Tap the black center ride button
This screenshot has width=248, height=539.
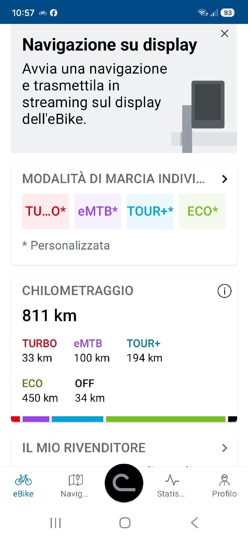(124, 483)
